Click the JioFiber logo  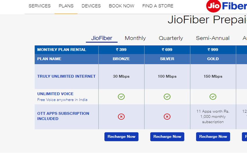227,6
